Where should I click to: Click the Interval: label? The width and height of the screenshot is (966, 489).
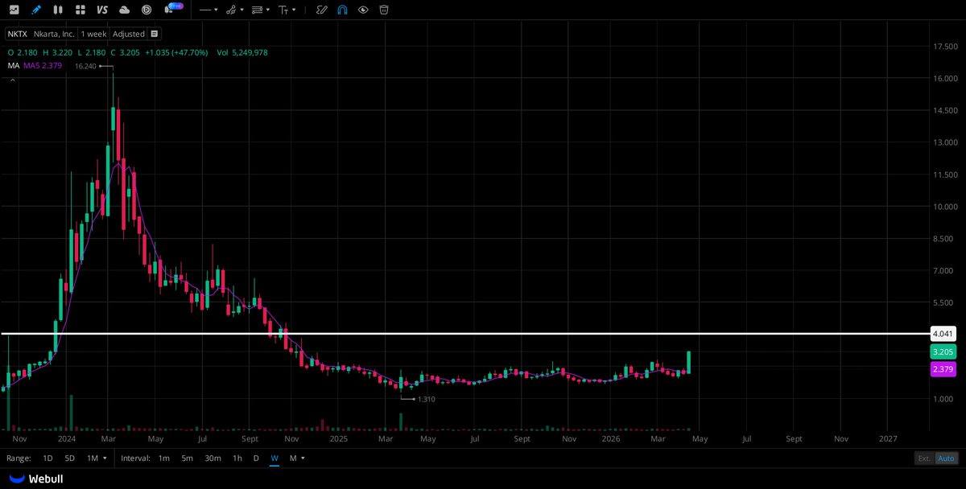(135, 458)
